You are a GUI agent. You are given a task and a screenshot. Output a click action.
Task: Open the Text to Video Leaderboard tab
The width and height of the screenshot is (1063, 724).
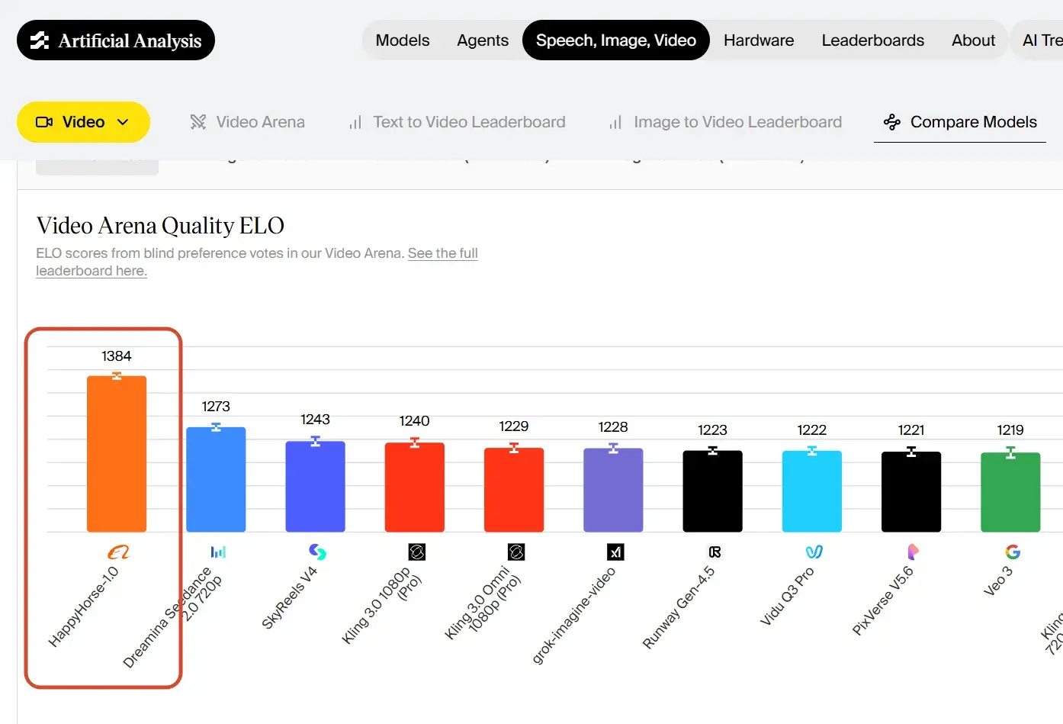pos(457,122)
